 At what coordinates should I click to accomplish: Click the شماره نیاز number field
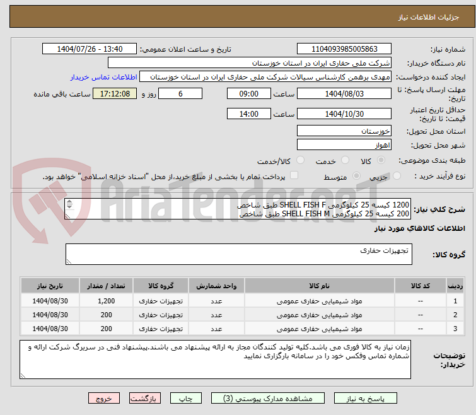(x=344, y=49)
